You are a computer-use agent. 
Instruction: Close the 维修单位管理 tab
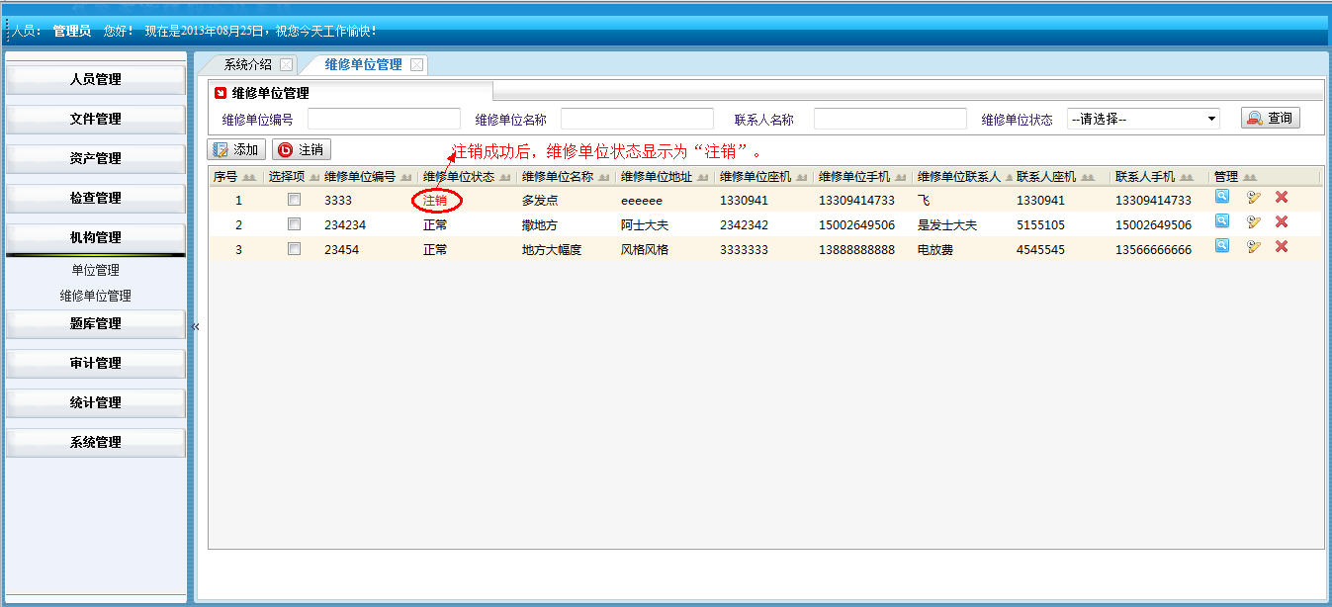coord(416,65)
